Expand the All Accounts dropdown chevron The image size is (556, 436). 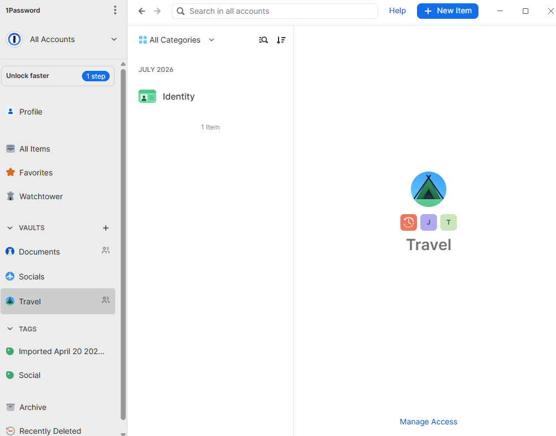coord(114,39)
